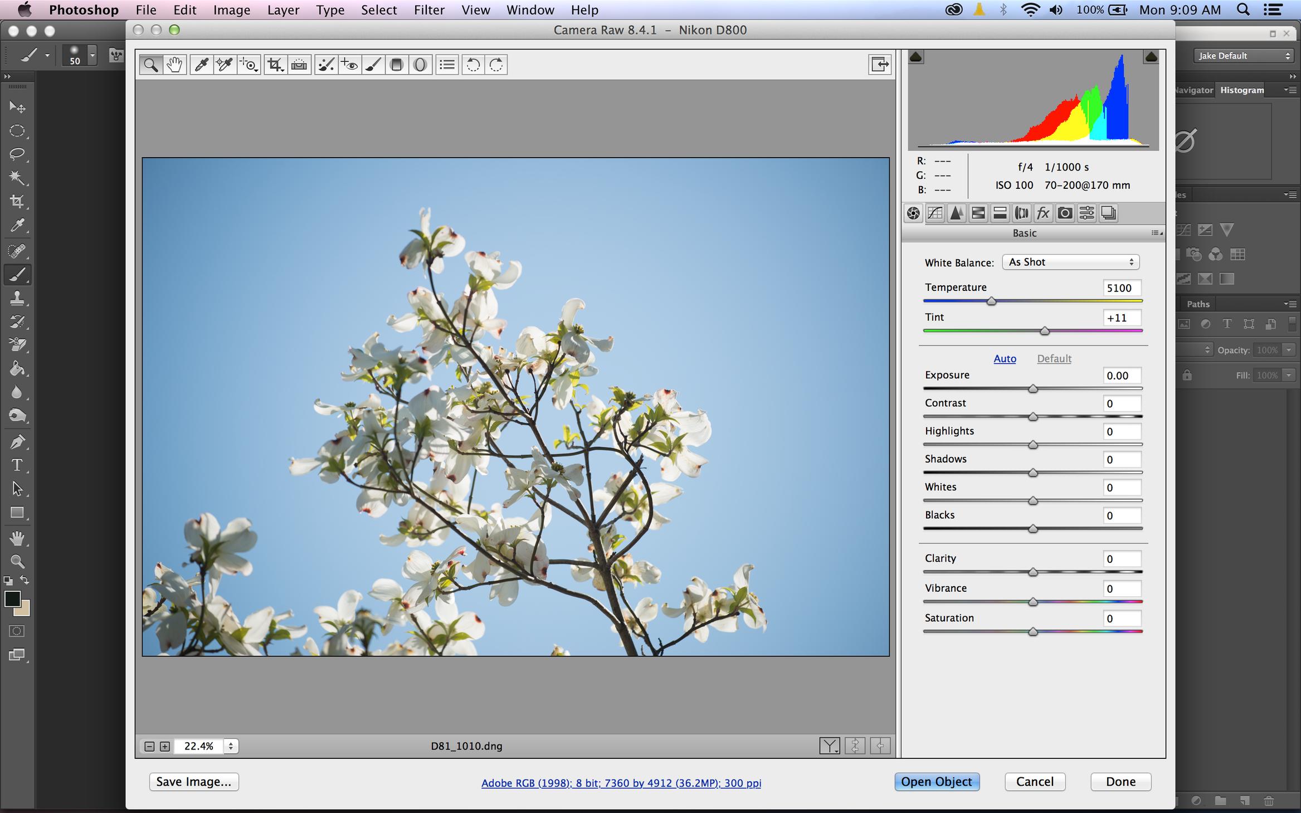1301x813 pixels.
Task: Select the White Balance eyedropper tool
Action: click(201, 65)
